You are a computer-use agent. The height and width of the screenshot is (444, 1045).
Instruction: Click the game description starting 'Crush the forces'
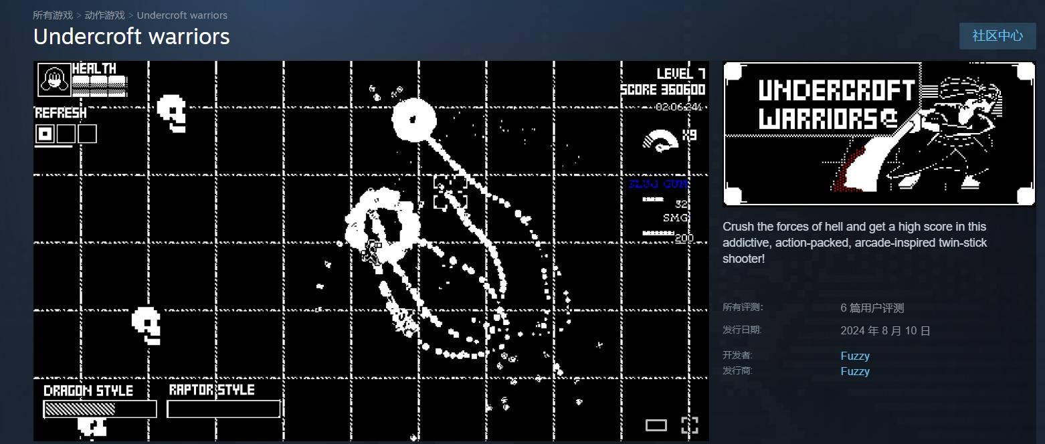855,243
